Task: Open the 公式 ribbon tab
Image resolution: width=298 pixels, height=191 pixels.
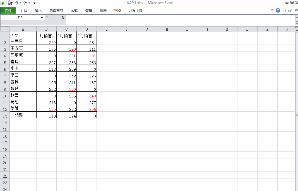Action: tap(74, 10)
